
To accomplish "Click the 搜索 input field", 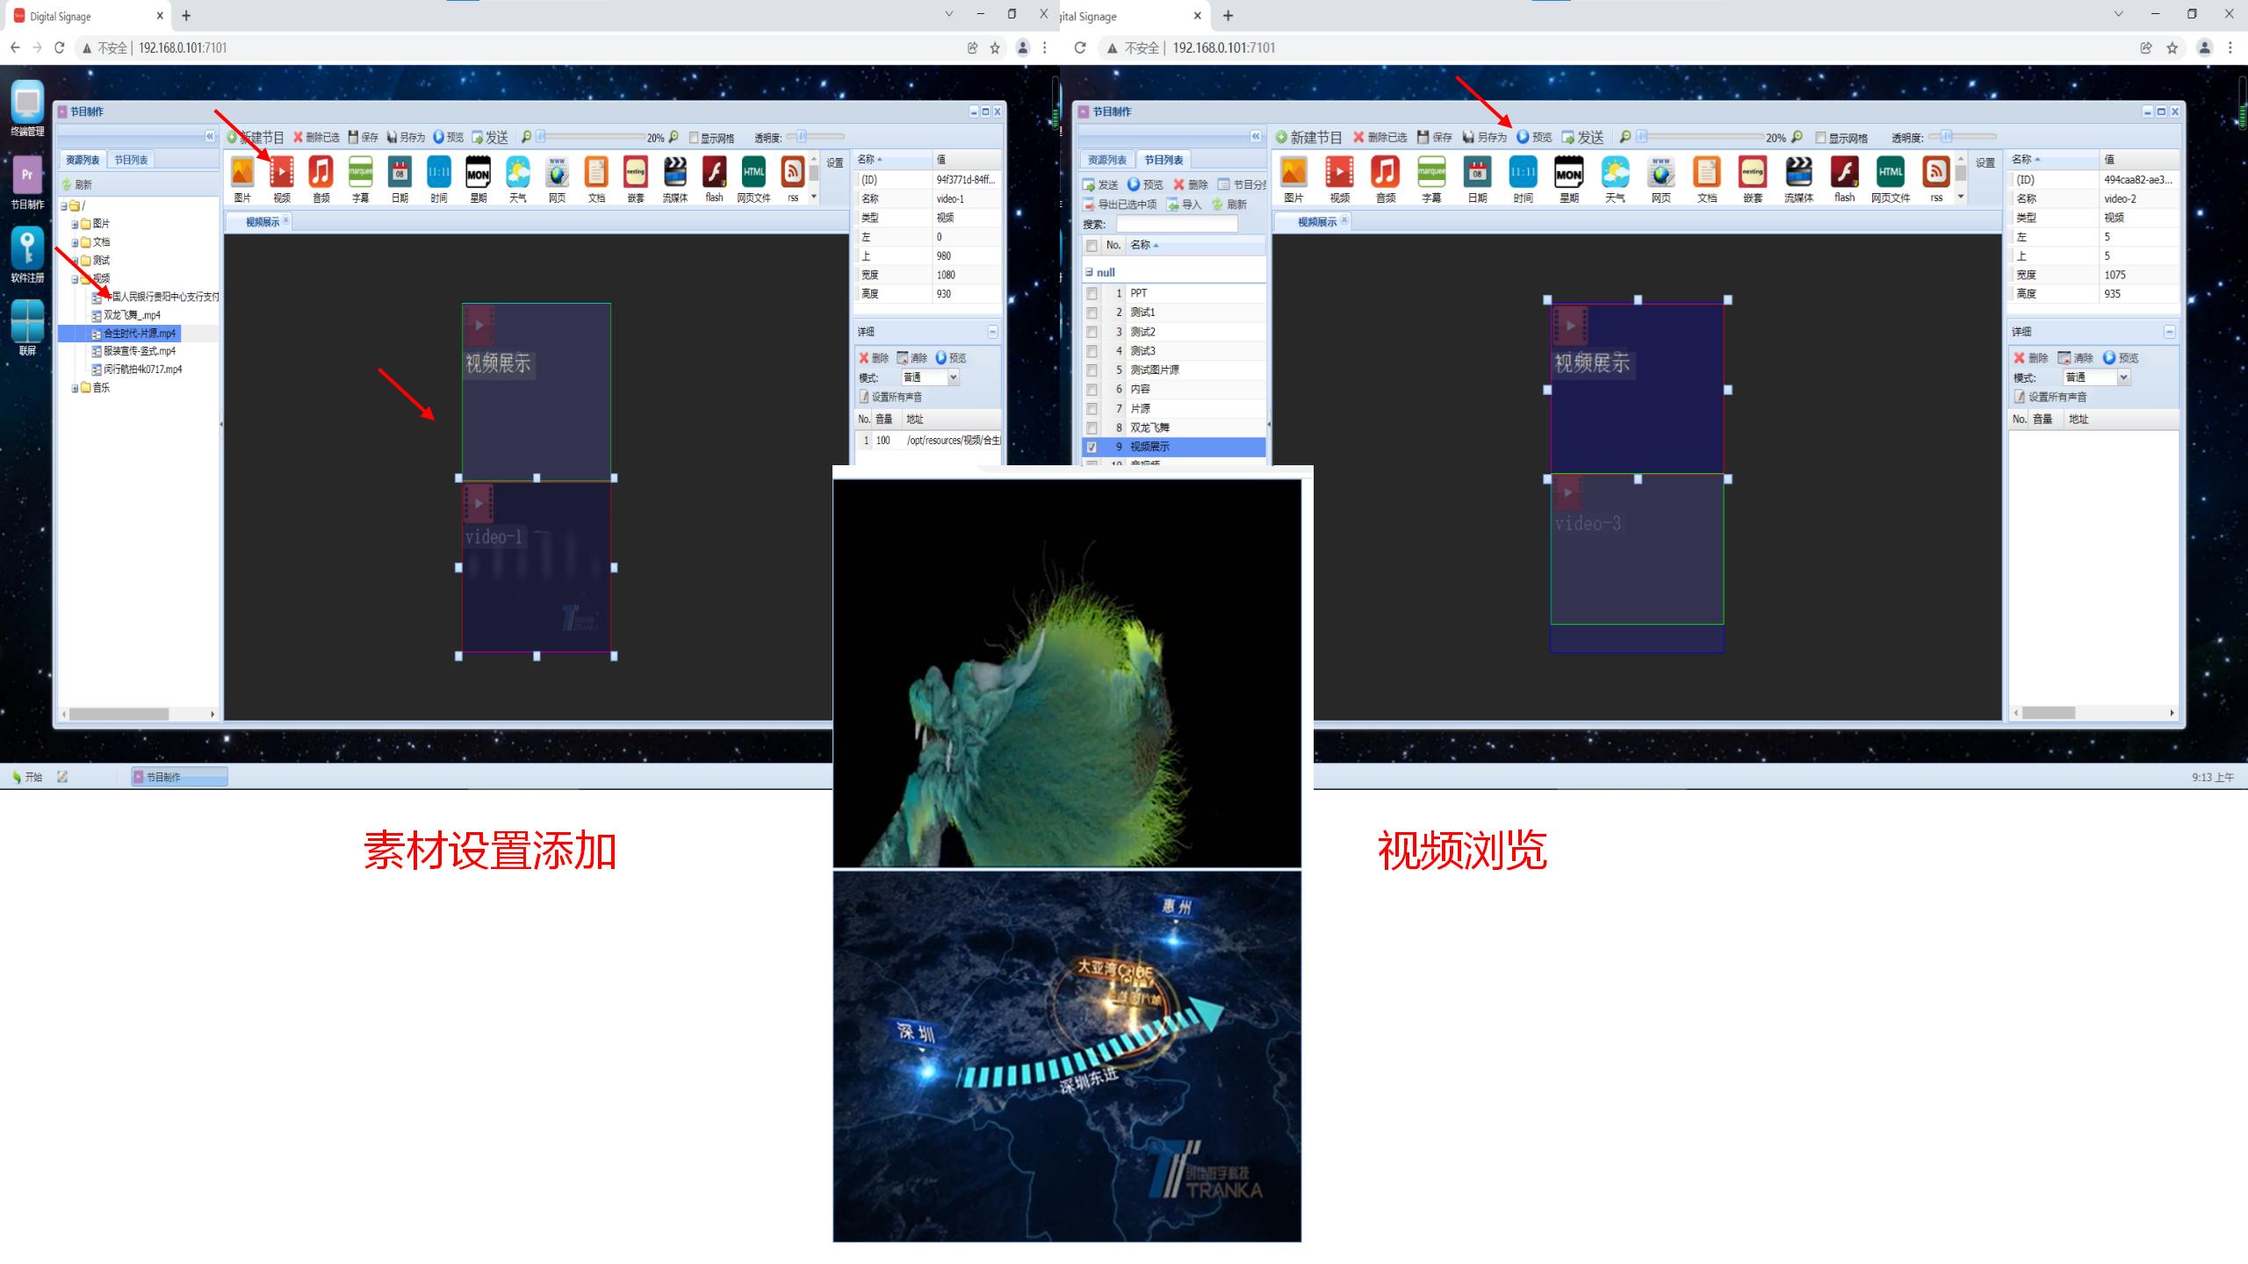I will [x=1177, y=224].
